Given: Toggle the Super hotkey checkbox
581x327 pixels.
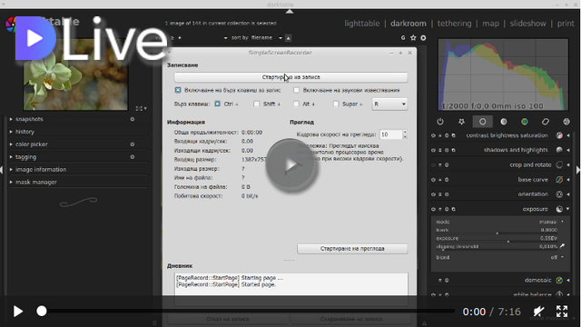Looking at the screenshot, I should tap(336, 104).
